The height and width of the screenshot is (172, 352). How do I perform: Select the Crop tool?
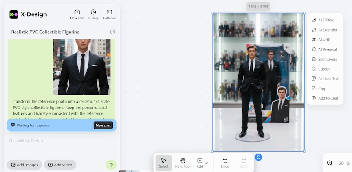coord(319,89)
